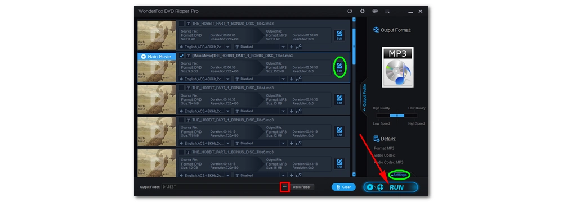
Task: Check the Title2.mp3 checkbox
Action: click(x=181, y=24)
